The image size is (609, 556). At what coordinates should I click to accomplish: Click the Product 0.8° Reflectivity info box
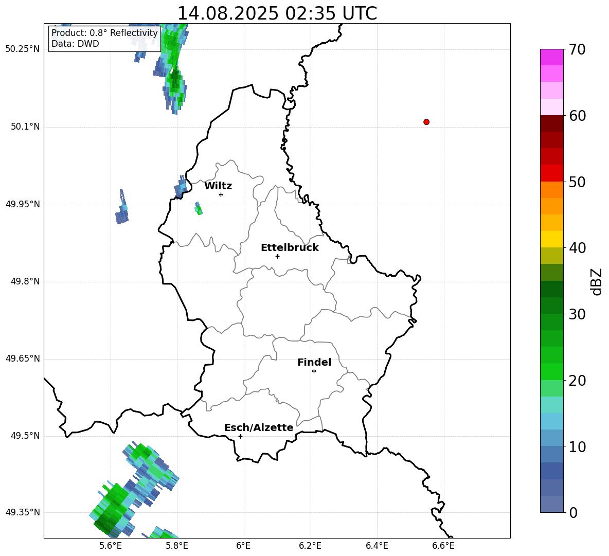coord(104,39)
